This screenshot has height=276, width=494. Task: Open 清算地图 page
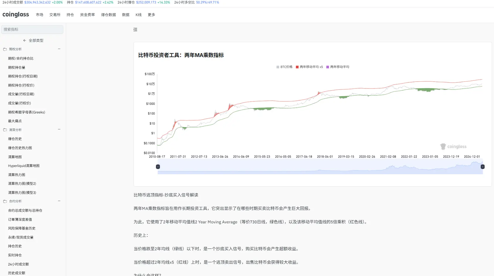click(15, 157)
